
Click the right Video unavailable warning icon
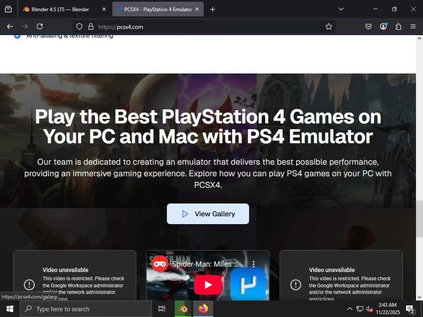tap(296, 285)
